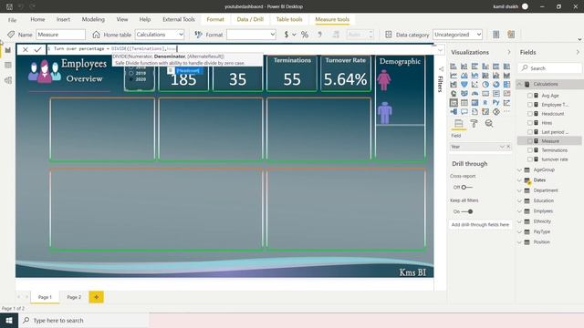Check the Headcount measure checkbox
This screenshot has height=328, width=584.
click(x=529, y=114)
